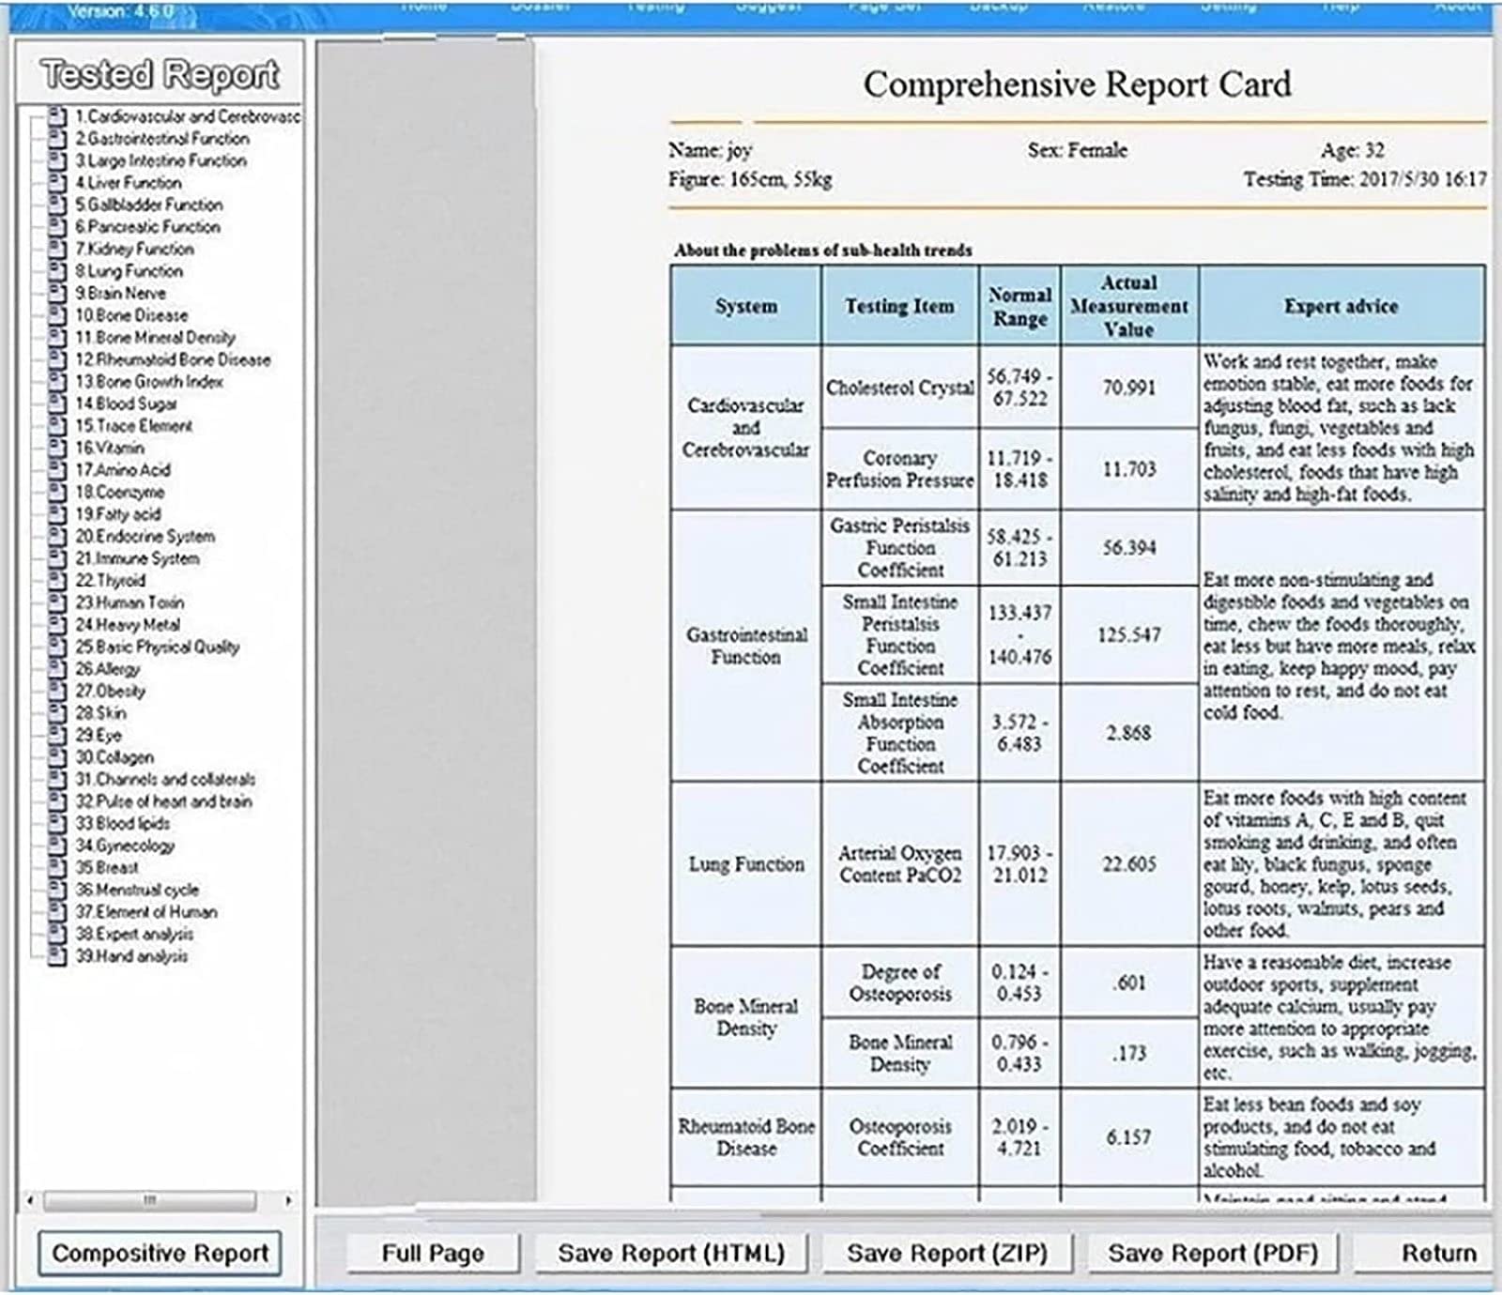The image size is (1502, 1295).
Task: Click the document icon next to Thyroid
Action: point(58,580)
